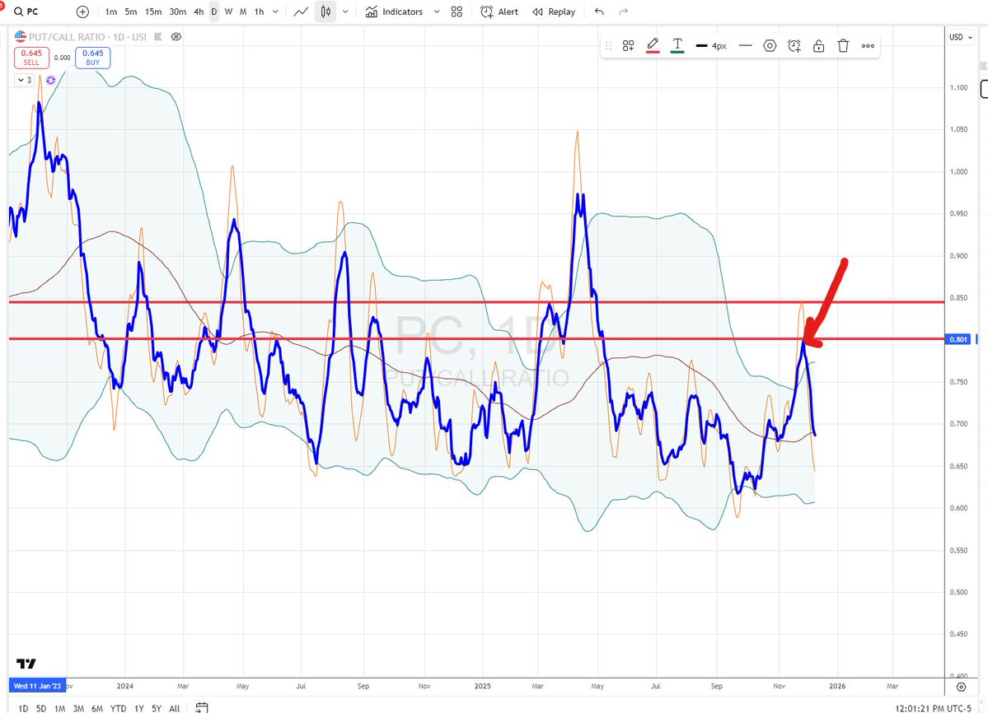Image resolution: width=988 pixels, height=713 pixels.
Task: Switch to the 30m timeframe
Action: click(x=178, y=12)
